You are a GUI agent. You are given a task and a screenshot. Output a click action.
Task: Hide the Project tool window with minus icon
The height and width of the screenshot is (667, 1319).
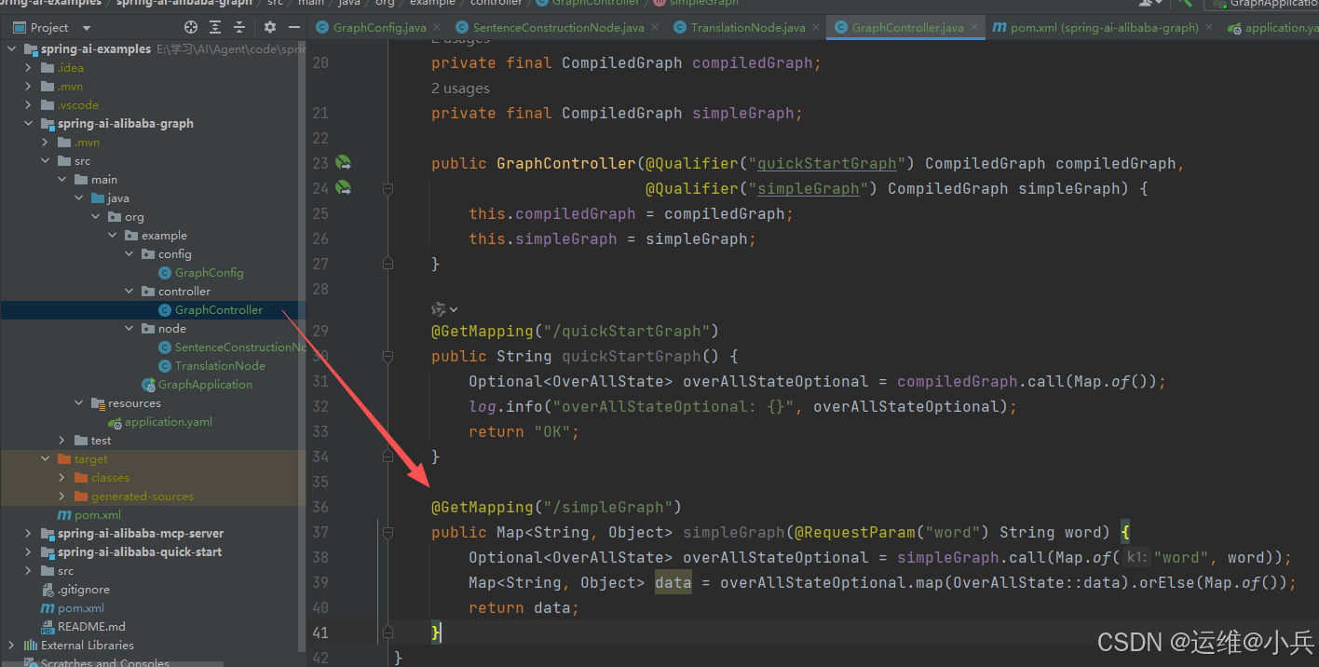(293, 27)
